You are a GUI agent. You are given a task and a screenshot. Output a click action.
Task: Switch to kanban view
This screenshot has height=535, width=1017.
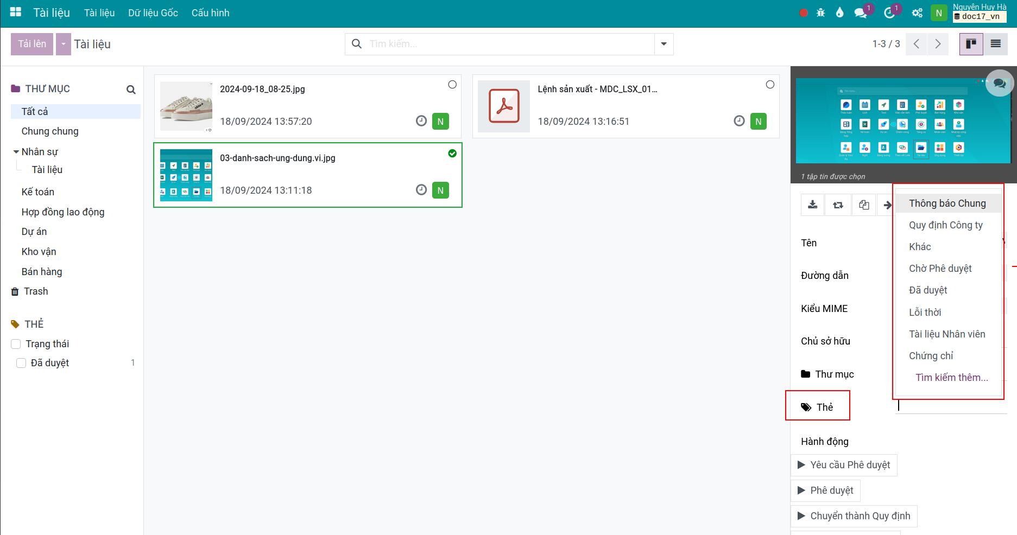pos(971,44)
